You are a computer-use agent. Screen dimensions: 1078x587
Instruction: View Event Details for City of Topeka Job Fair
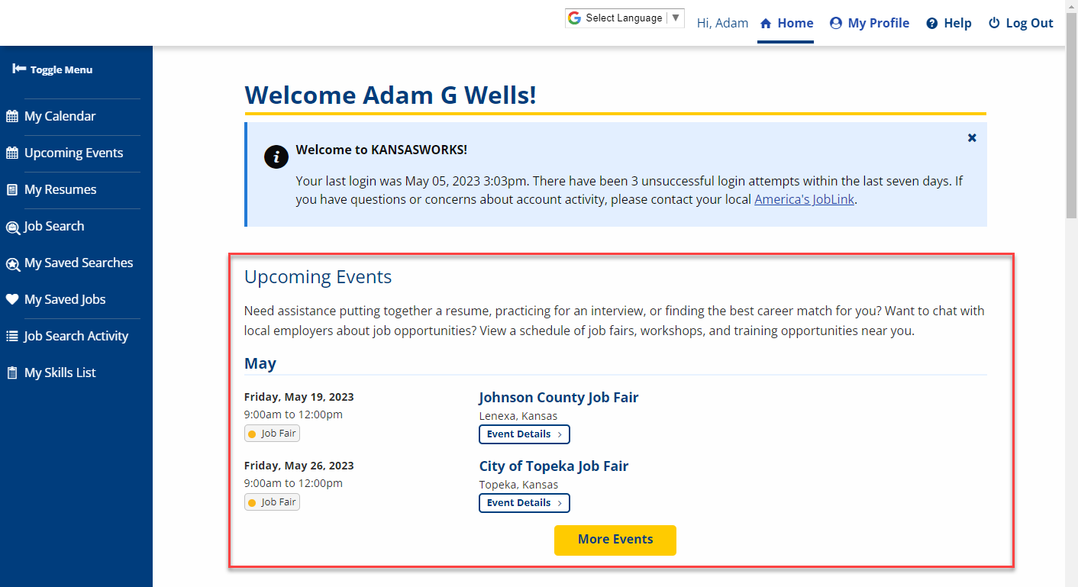point(524,503)
